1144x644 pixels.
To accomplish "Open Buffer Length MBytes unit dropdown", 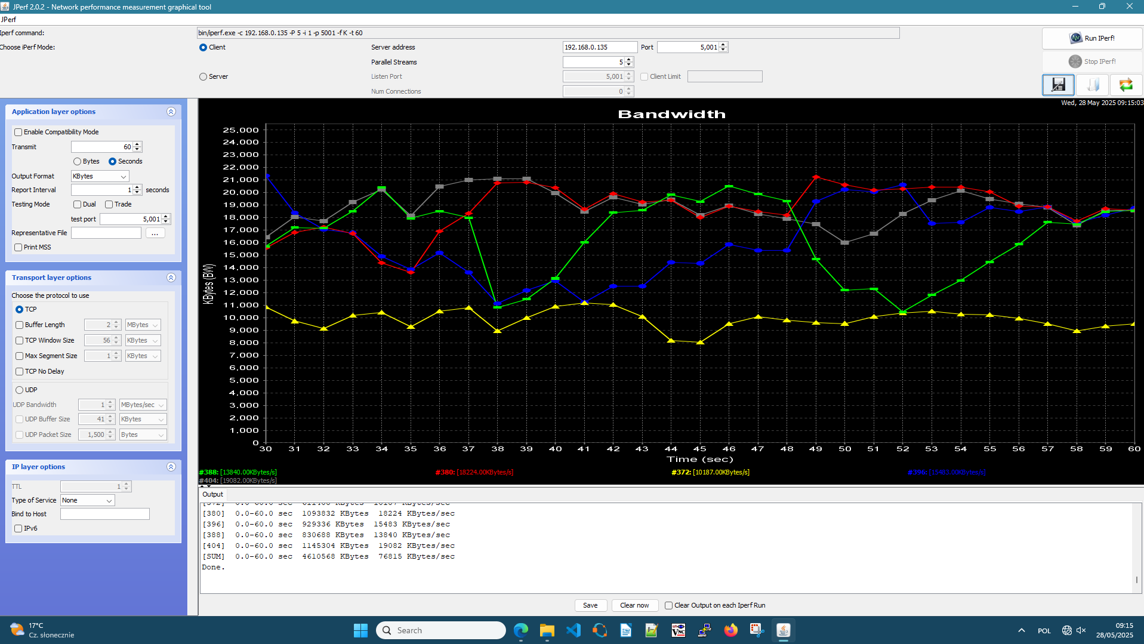I will 143,325.
